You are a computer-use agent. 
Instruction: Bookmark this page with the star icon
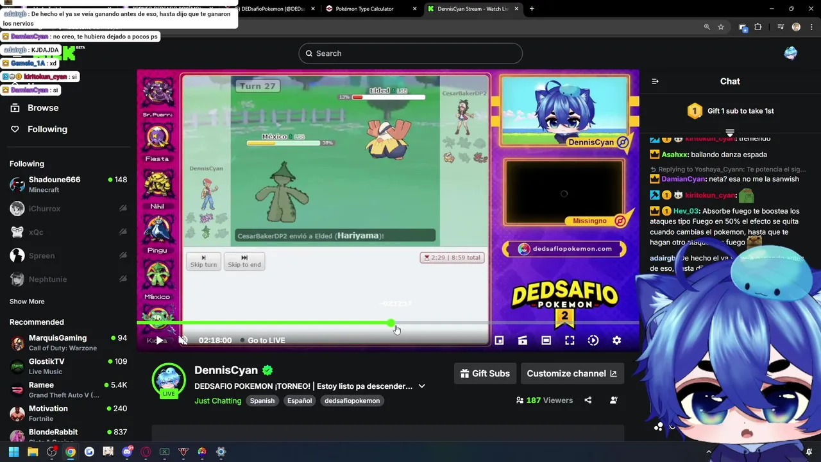pos(721,27)
